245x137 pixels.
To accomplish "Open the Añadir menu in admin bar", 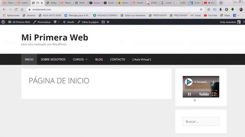I will click(x=69, y=22).
